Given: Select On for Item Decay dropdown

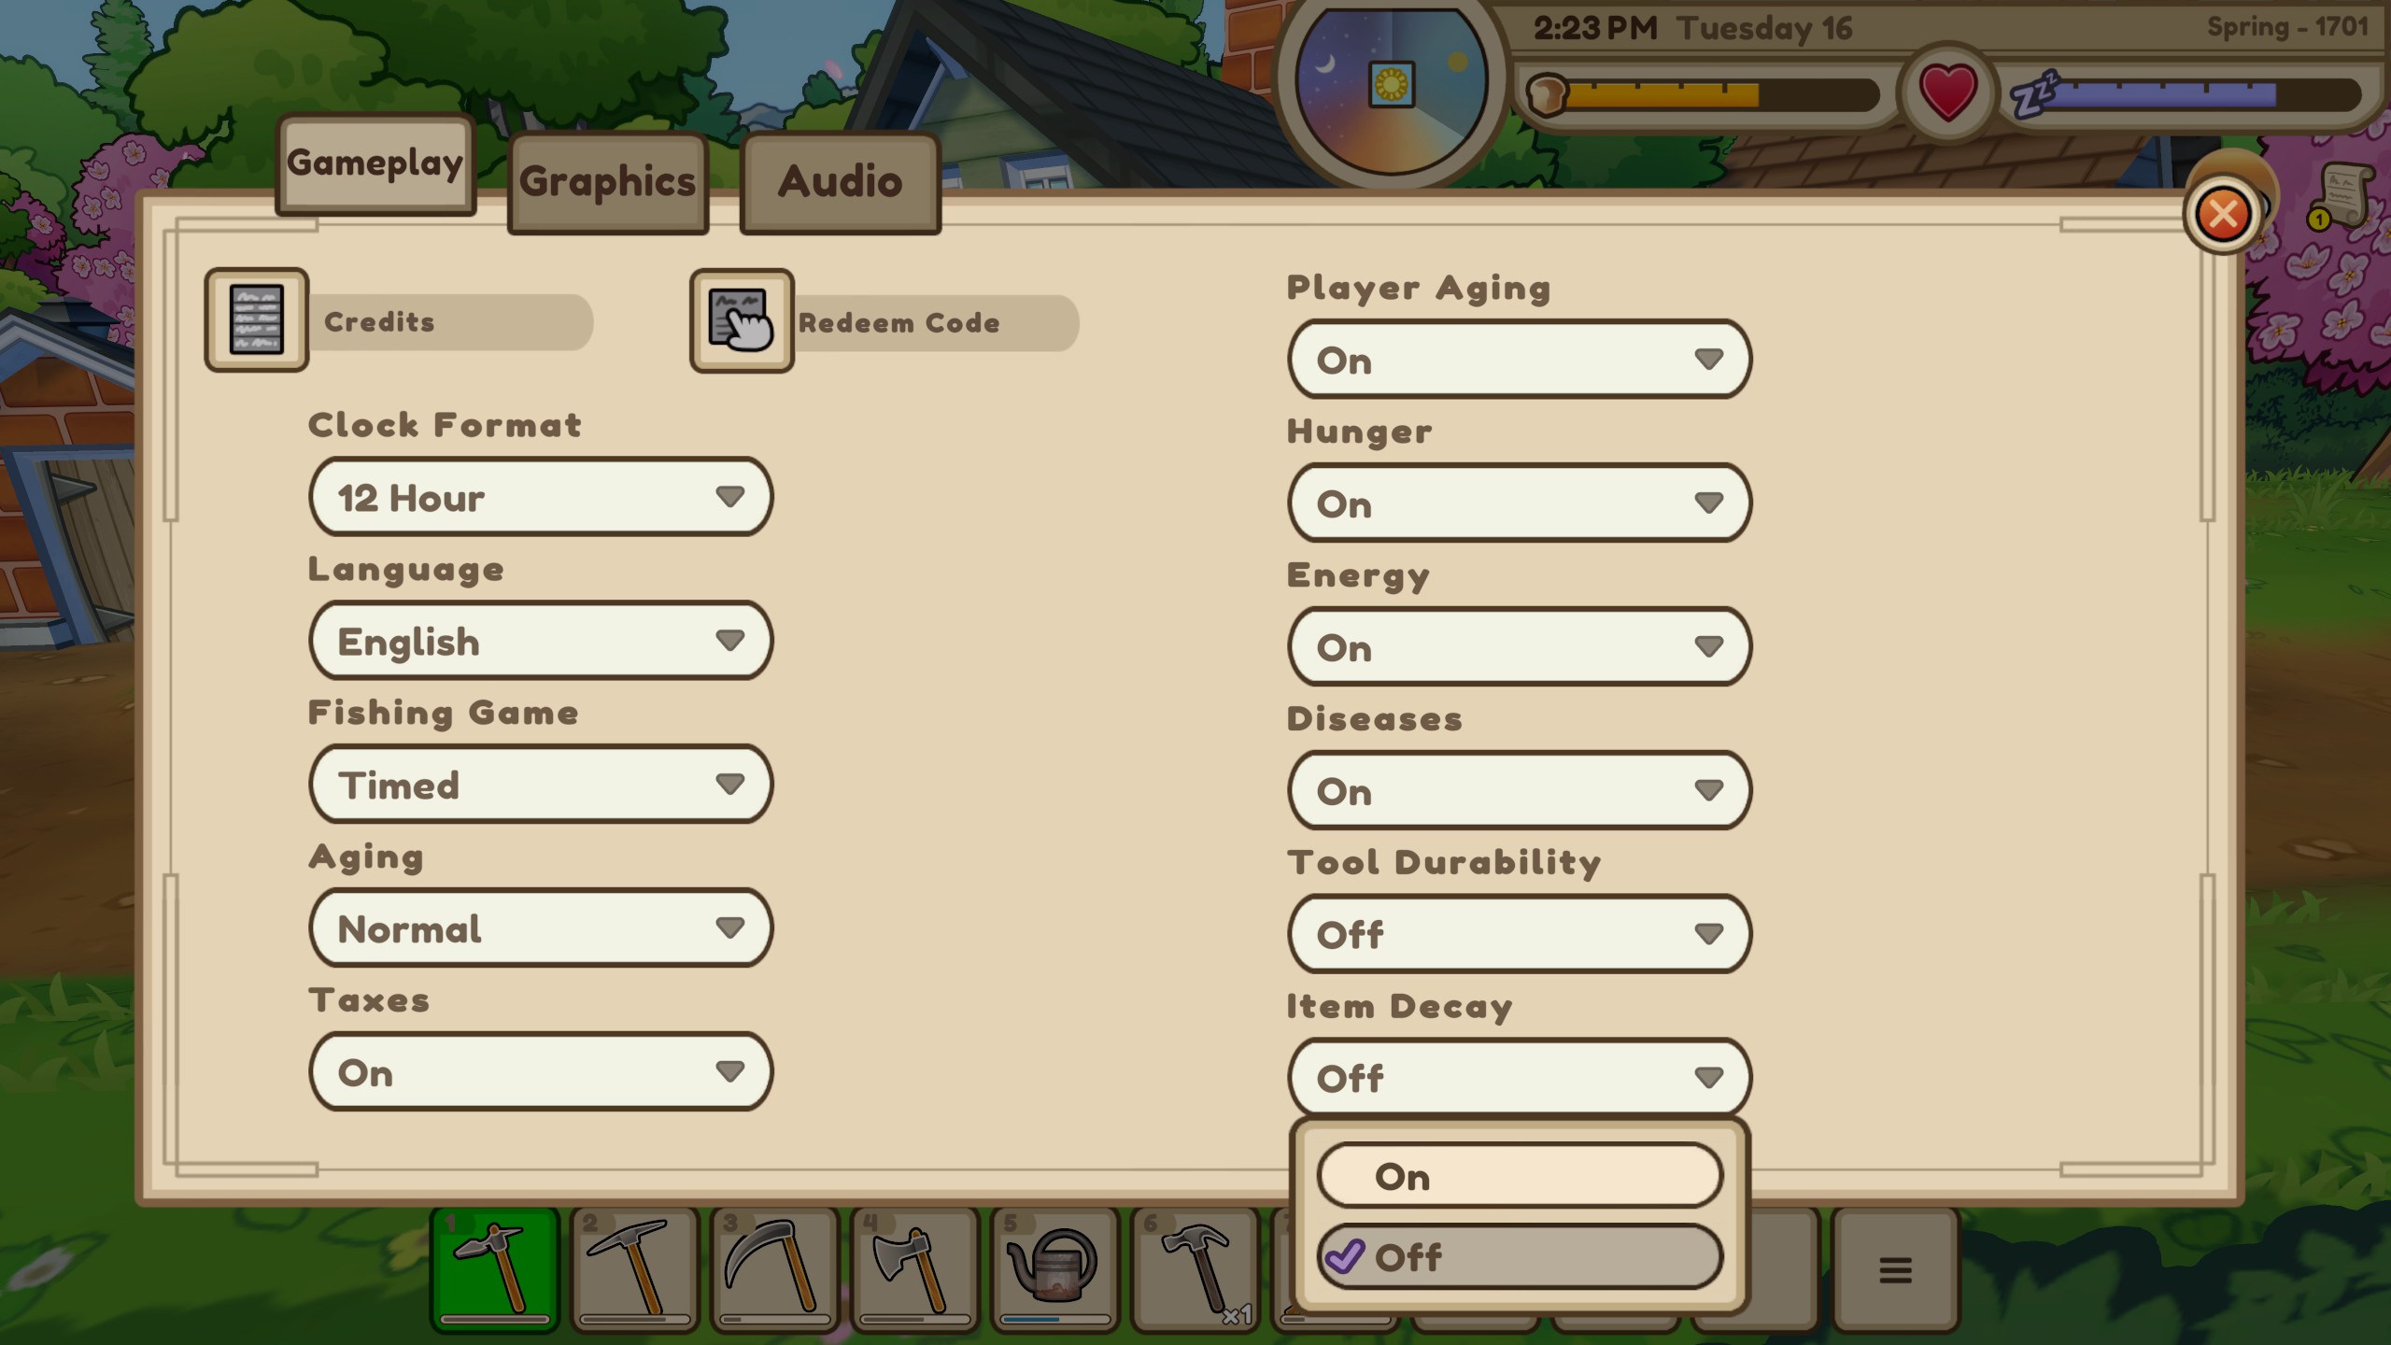Looking at the screenshot, I should coord(1516,1178).
